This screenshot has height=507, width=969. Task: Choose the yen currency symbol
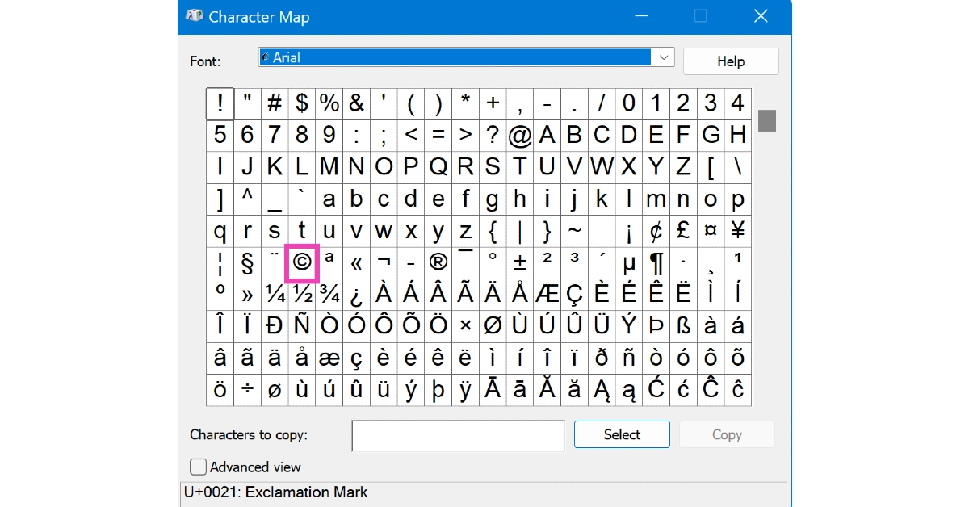point(737,232)
